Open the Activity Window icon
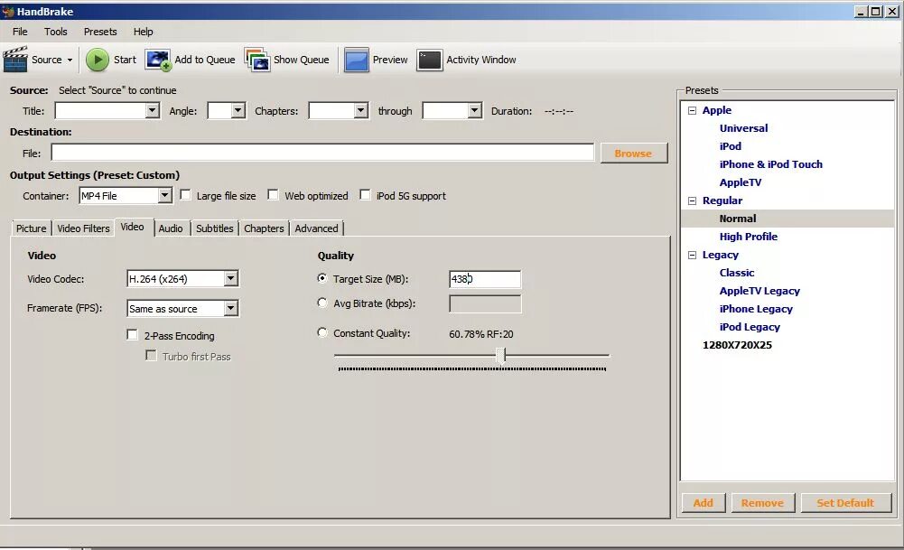 pyautogui.click(x=430, y=60)
